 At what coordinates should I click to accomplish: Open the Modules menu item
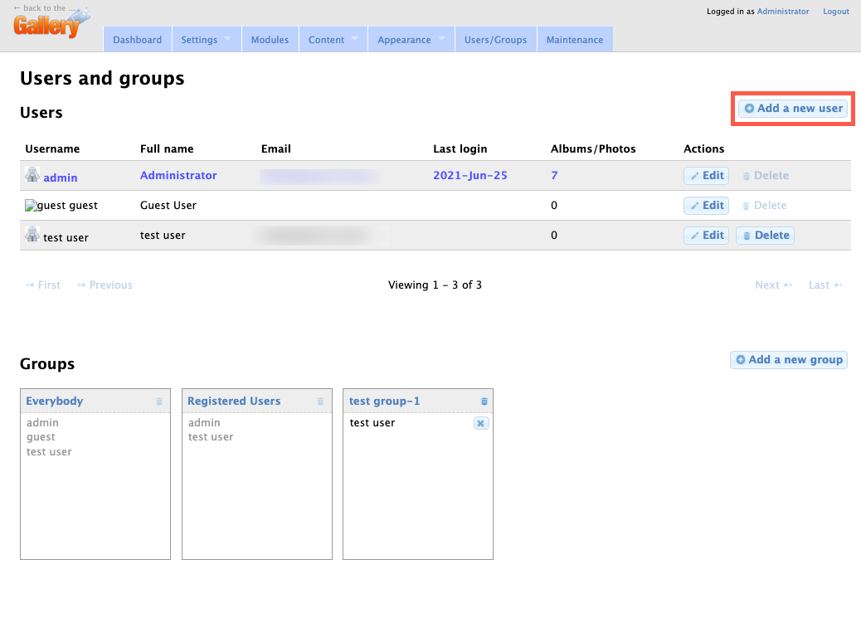pos(270,40)
